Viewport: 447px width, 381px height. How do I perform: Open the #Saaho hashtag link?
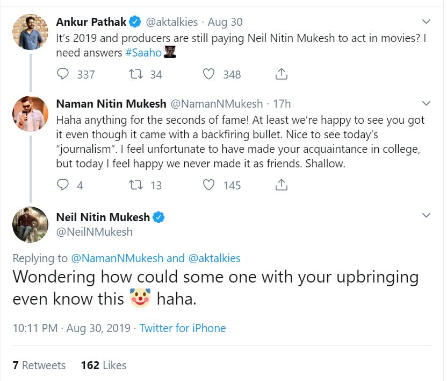coord(143,54)
